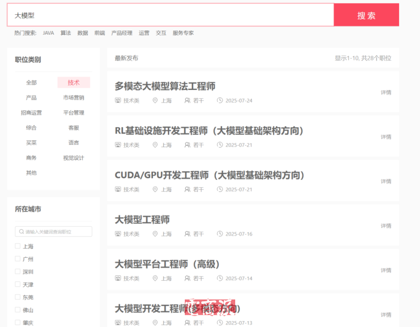Click 详情 for 大模型工程师 posting
The width and height of the screenshot is (420, 327).
tap(386, 226)
